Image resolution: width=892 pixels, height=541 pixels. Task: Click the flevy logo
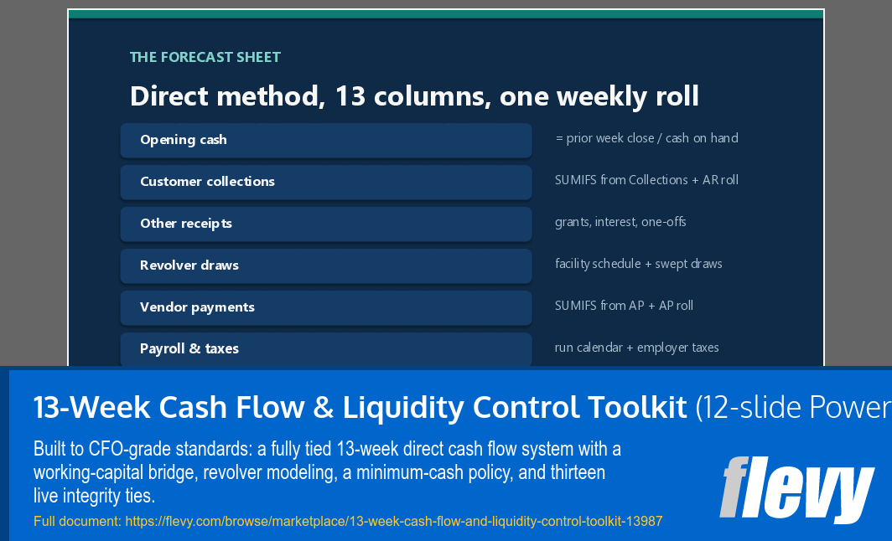(x=797, y=489)
